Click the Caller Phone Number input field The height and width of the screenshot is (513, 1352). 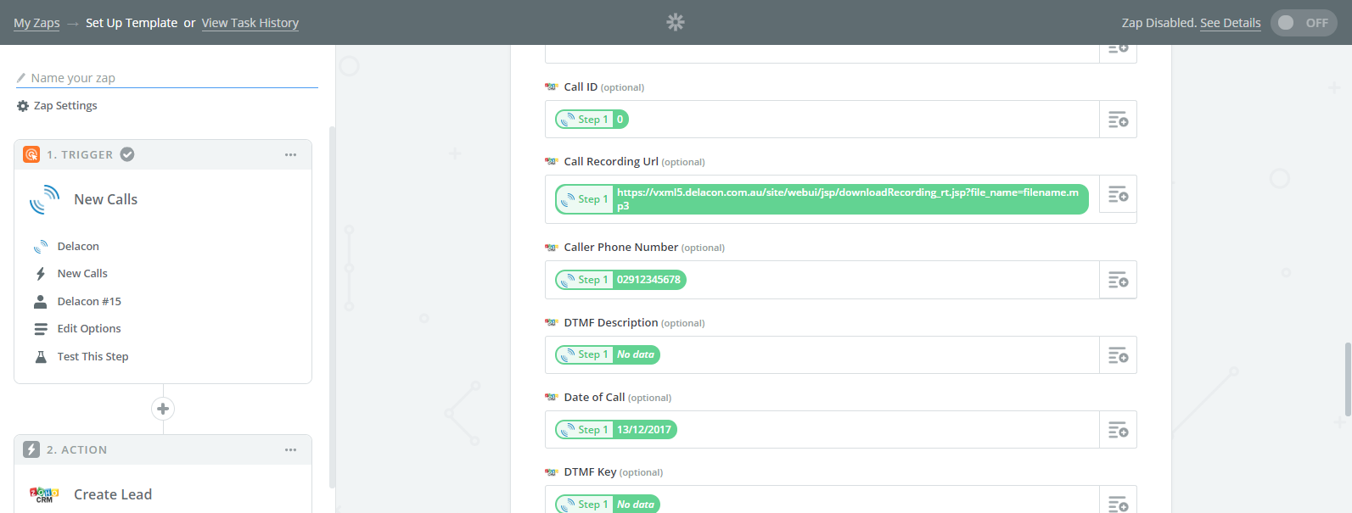(822, 280)
